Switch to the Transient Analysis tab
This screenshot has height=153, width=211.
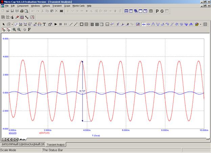pyautogui.click(x=56, y=145)
